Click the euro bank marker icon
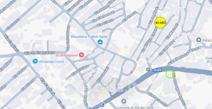Image resolution: width=212 pixels, height=109 pixels. [102, 105]
